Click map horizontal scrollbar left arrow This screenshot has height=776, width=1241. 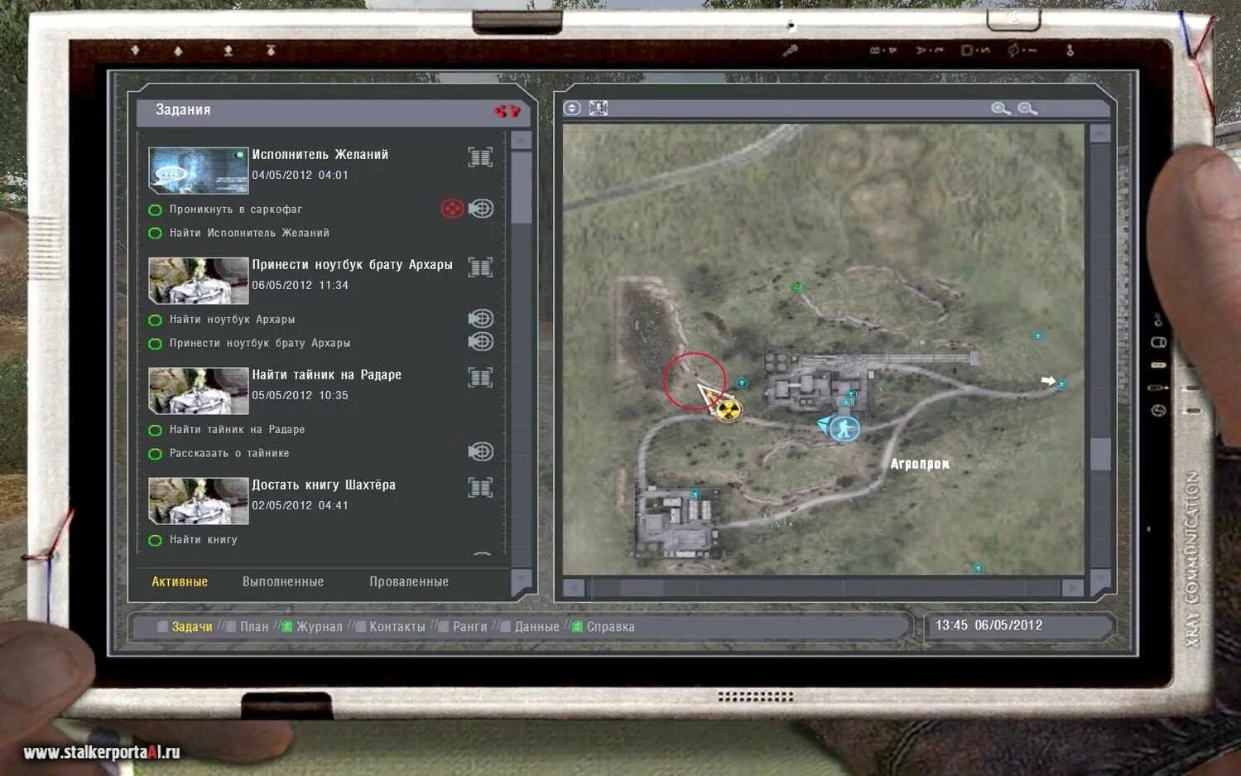coord(574,588)
